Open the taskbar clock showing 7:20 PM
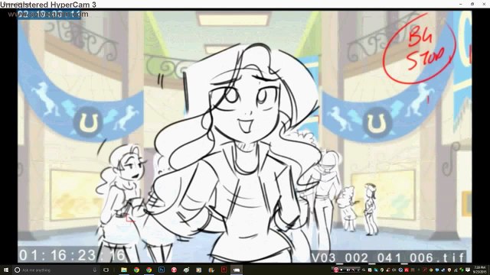 (x=480, y=270)
